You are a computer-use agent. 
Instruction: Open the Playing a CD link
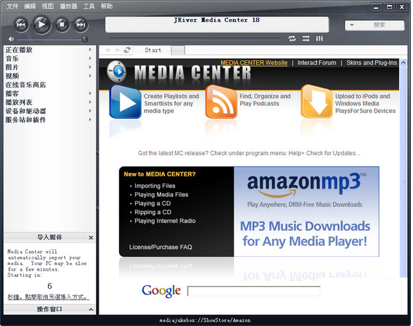(x=153, y=204)
